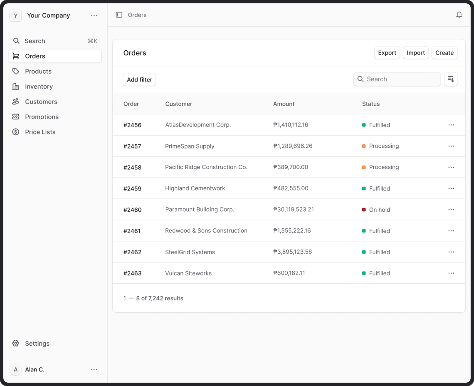Click the sidebar Search magnifier icon
The image size is (474, 386).
(x=16, y=41)
